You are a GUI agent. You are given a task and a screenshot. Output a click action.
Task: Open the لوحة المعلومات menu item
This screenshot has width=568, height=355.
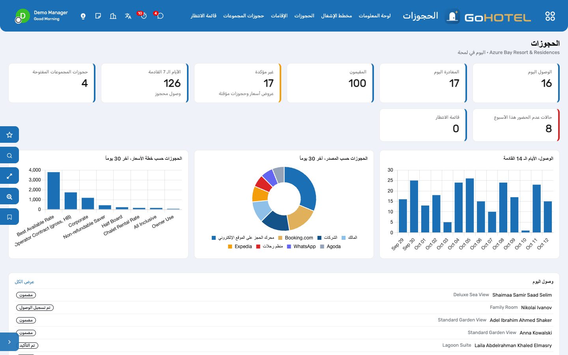coord(375,16)
